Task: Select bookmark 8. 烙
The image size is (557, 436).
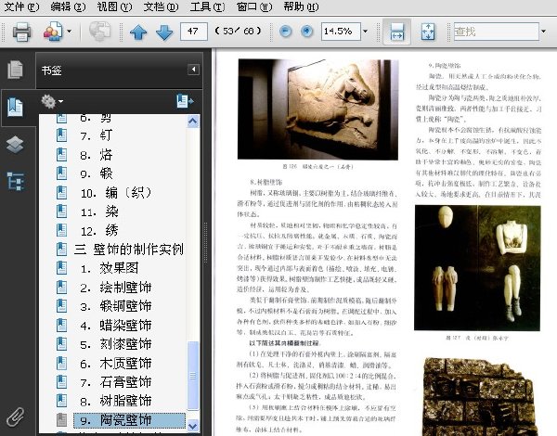Action: point(97,155)
